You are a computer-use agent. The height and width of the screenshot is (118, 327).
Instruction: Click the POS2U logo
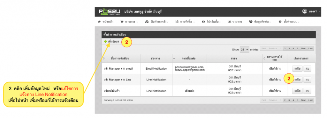click(x=110, y=12)
